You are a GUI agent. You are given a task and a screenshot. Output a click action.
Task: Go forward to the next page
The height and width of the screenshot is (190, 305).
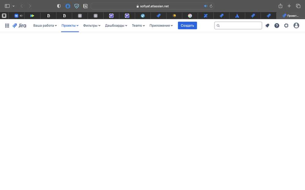[x=30, y=6]
